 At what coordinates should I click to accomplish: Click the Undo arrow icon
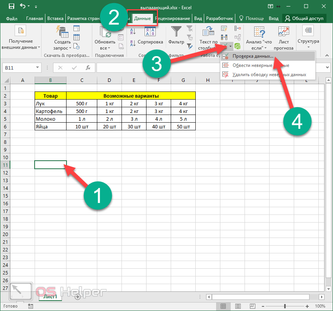tap(23, 6)
